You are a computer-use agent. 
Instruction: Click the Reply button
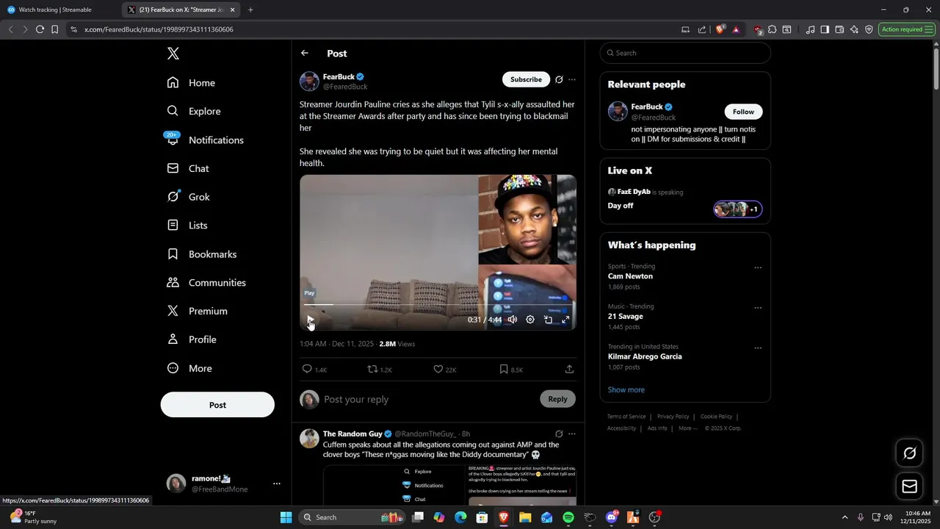(557, 399)
